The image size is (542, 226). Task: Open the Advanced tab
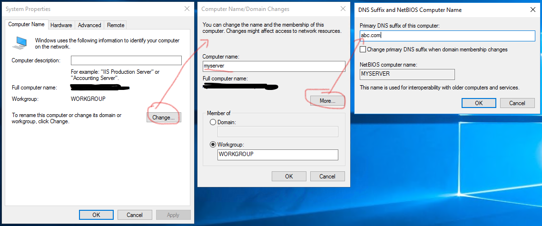coord(89,25)
